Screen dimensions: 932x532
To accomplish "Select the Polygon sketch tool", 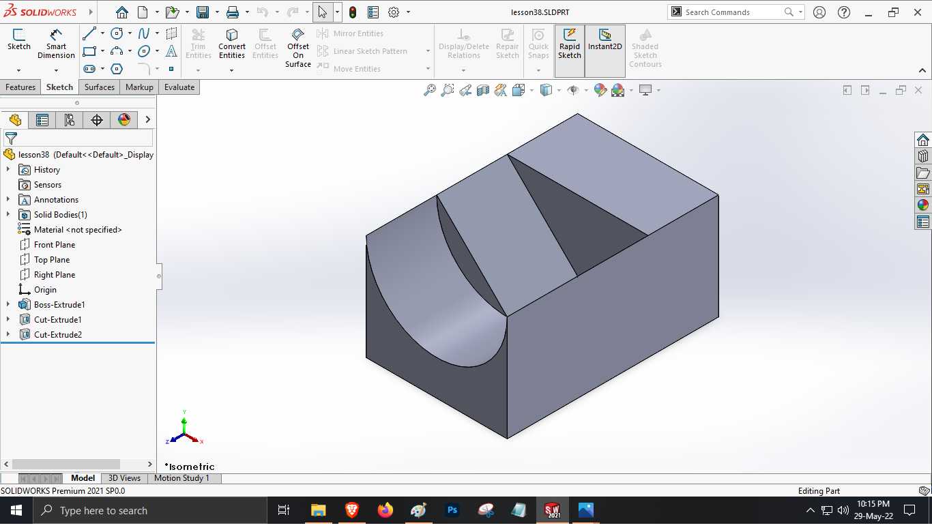I will (117, 69).
